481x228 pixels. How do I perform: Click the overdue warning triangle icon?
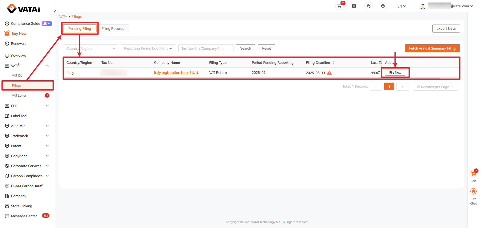329,73
